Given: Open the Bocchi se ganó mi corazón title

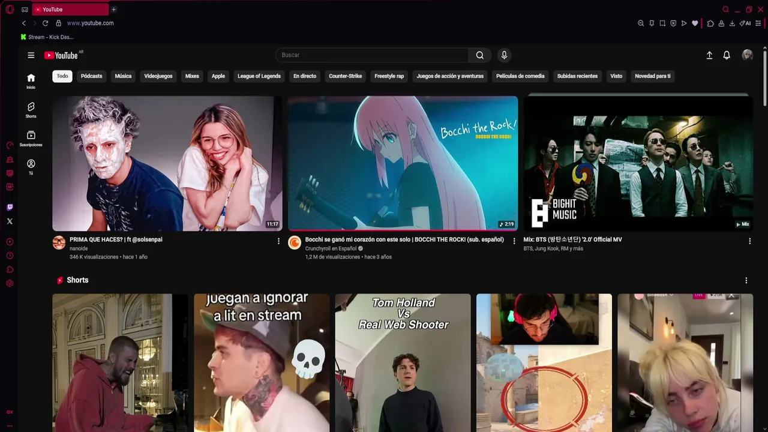Looking at the screenshot, I should (x=404, y=239).
